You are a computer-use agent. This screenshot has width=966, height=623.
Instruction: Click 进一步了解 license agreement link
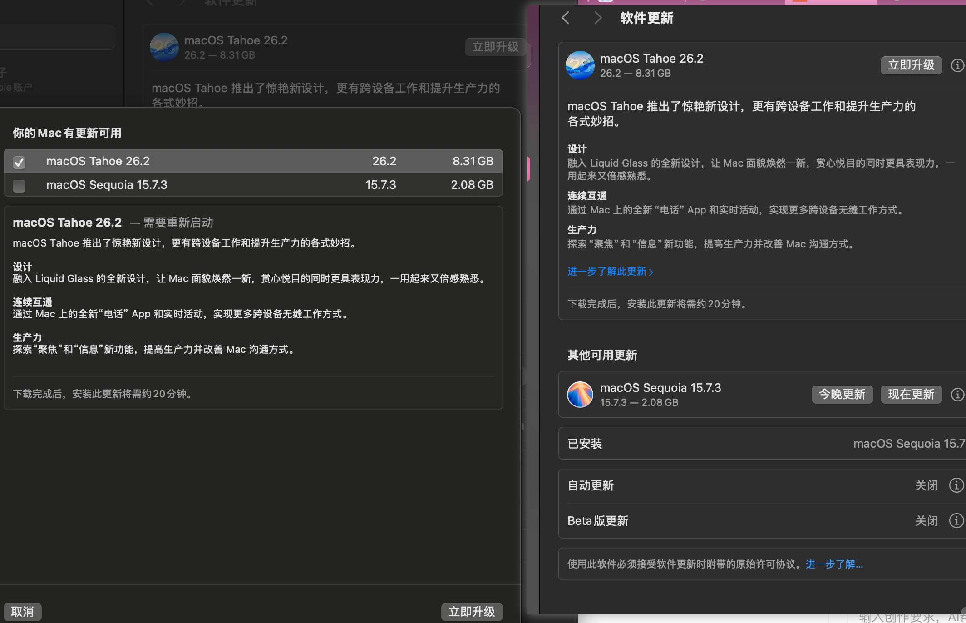pyautogui.click(x=834, y=564)
